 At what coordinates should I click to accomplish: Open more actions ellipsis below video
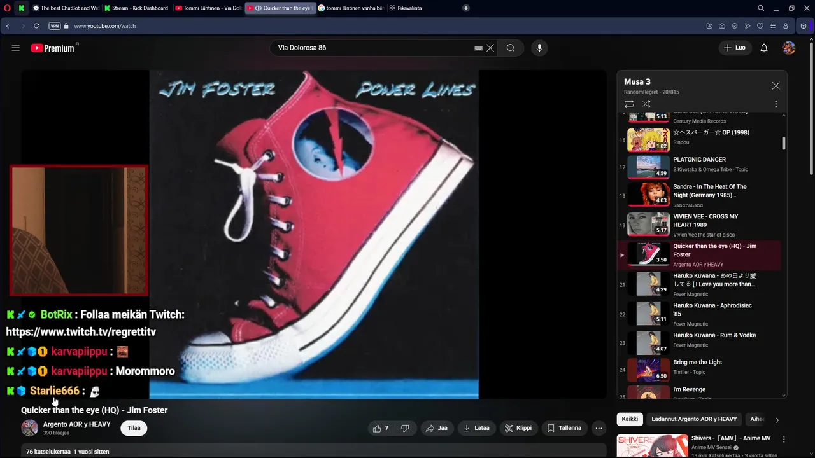(599, 428)
